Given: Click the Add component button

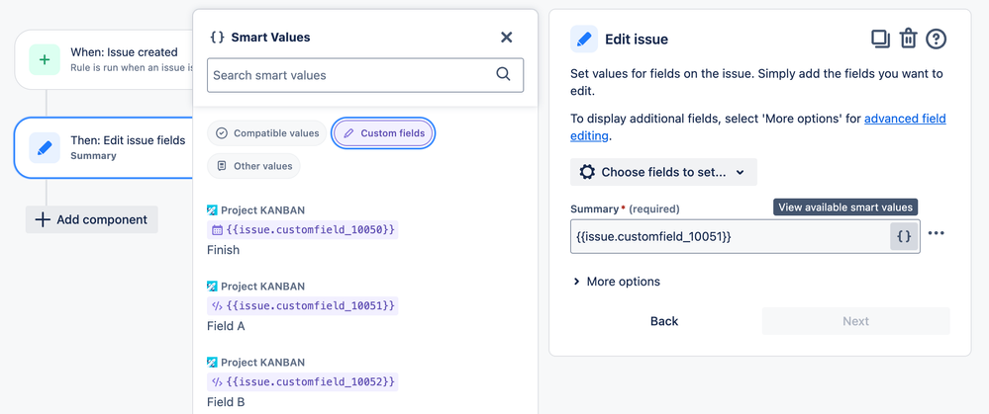Looking at the screenshot, I should [x=91, y=219].
